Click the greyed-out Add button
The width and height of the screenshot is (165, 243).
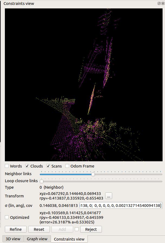click(x=62, y=229)
